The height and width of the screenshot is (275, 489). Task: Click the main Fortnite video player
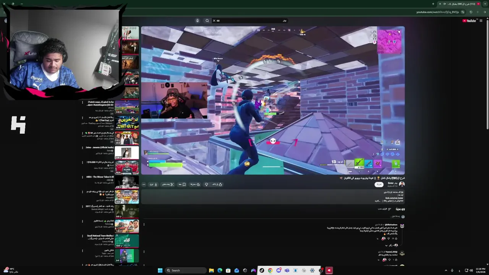273,100
